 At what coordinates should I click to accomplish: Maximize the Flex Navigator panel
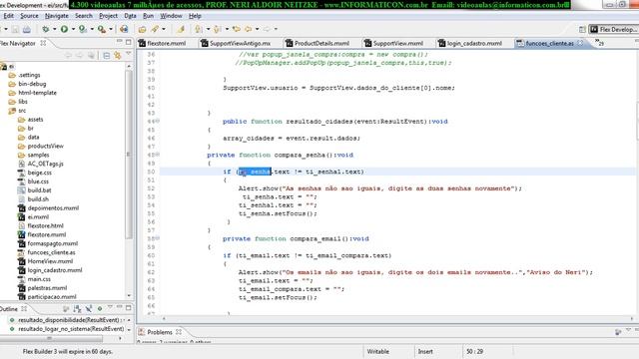click(x=129, y=42)
